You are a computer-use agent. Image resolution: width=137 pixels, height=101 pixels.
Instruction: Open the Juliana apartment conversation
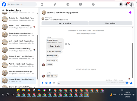(x=18, y=57)
